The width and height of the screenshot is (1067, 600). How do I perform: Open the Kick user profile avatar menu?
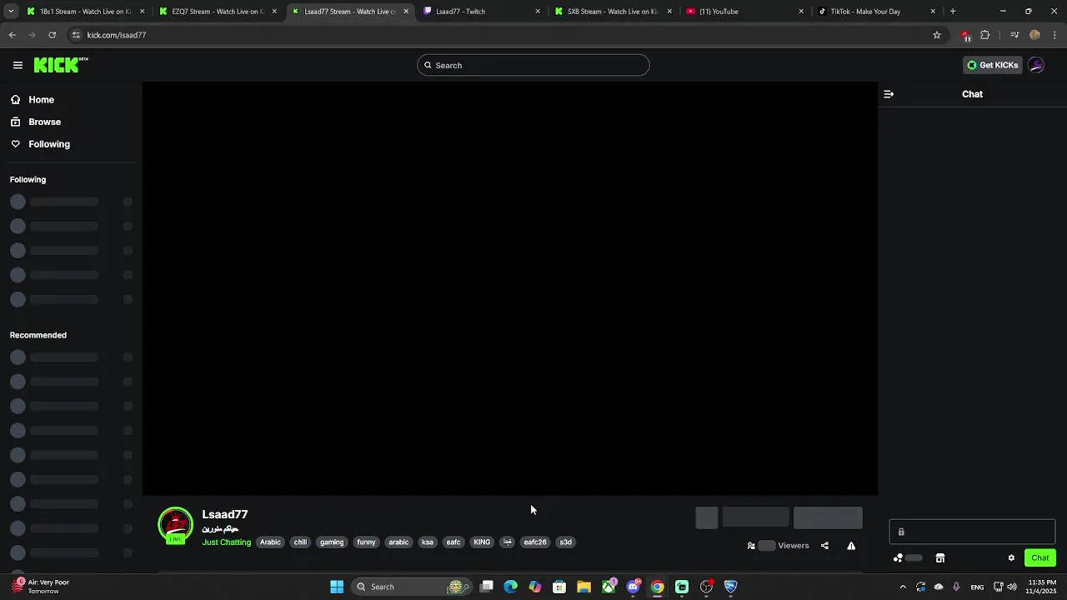pyautogui.click(x=1036, y=65)
